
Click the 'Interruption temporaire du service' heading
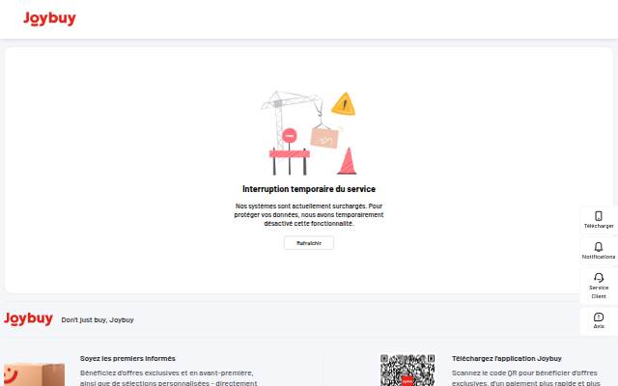[x=309, y=189]
